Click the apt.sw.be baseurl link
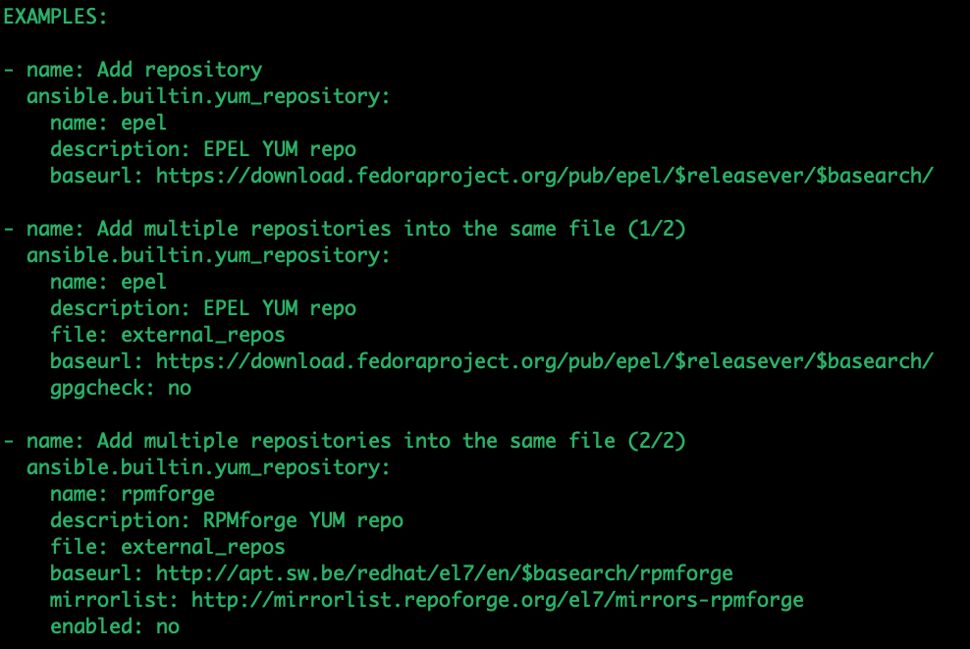 [444, 573]
